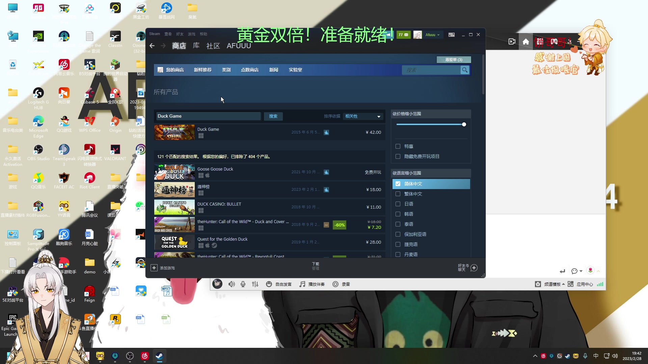Open the 点数商店 points shop tab
Viewport: 648px width, 364px height.
pos(250,70)
